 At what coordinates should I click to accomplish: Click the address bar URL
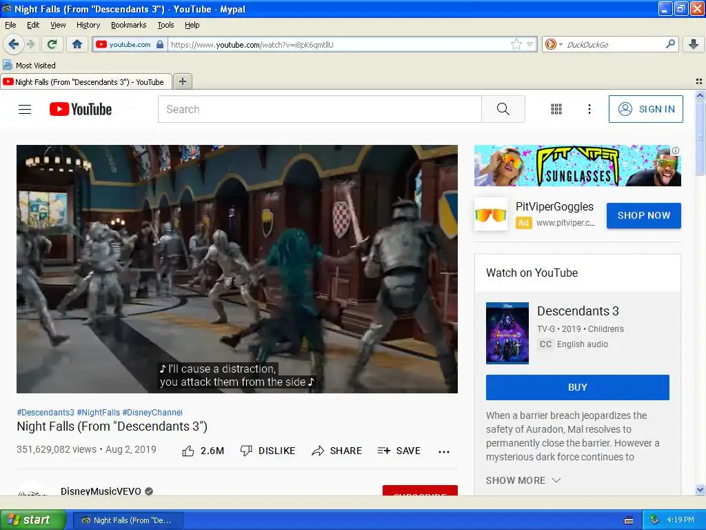pos(340,45)
